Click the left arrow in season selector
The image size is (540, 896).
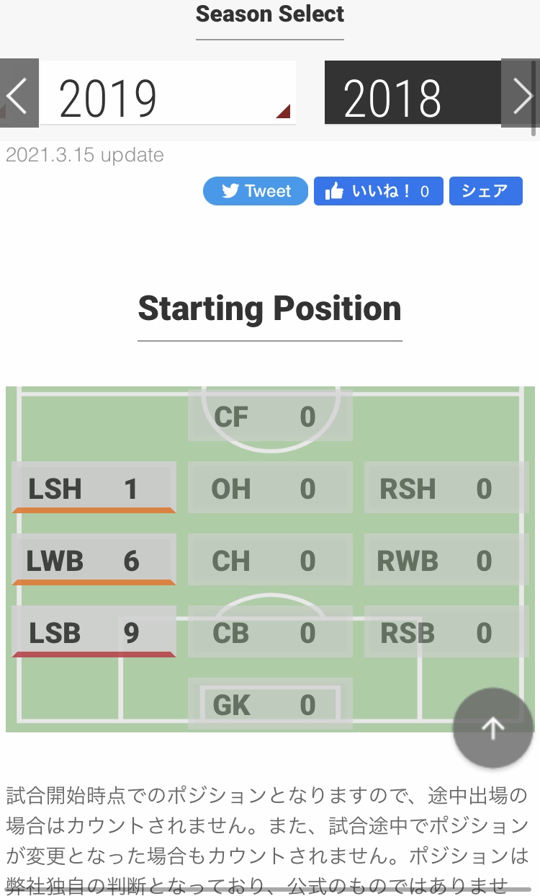pyautogui.click(x=17, y=94)
